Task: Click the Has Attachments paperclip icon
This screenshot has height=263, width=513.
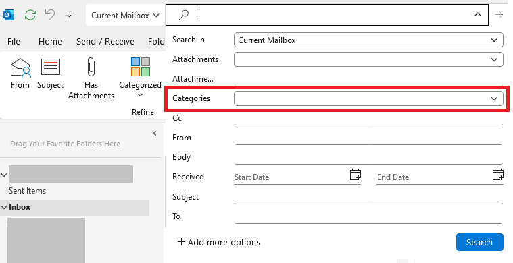Action: pyautogui.click(x=91, y=67)
